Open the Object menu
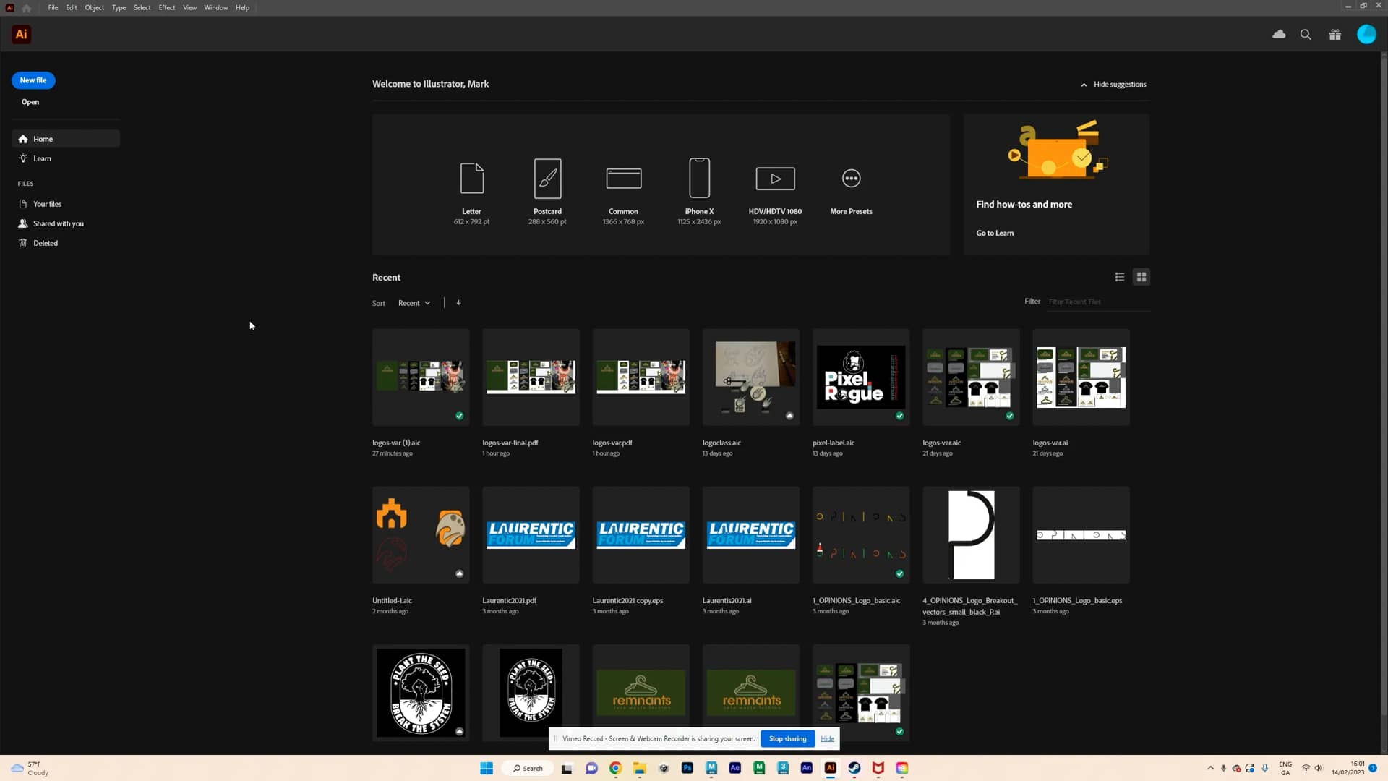 click(x=95, y=7)
